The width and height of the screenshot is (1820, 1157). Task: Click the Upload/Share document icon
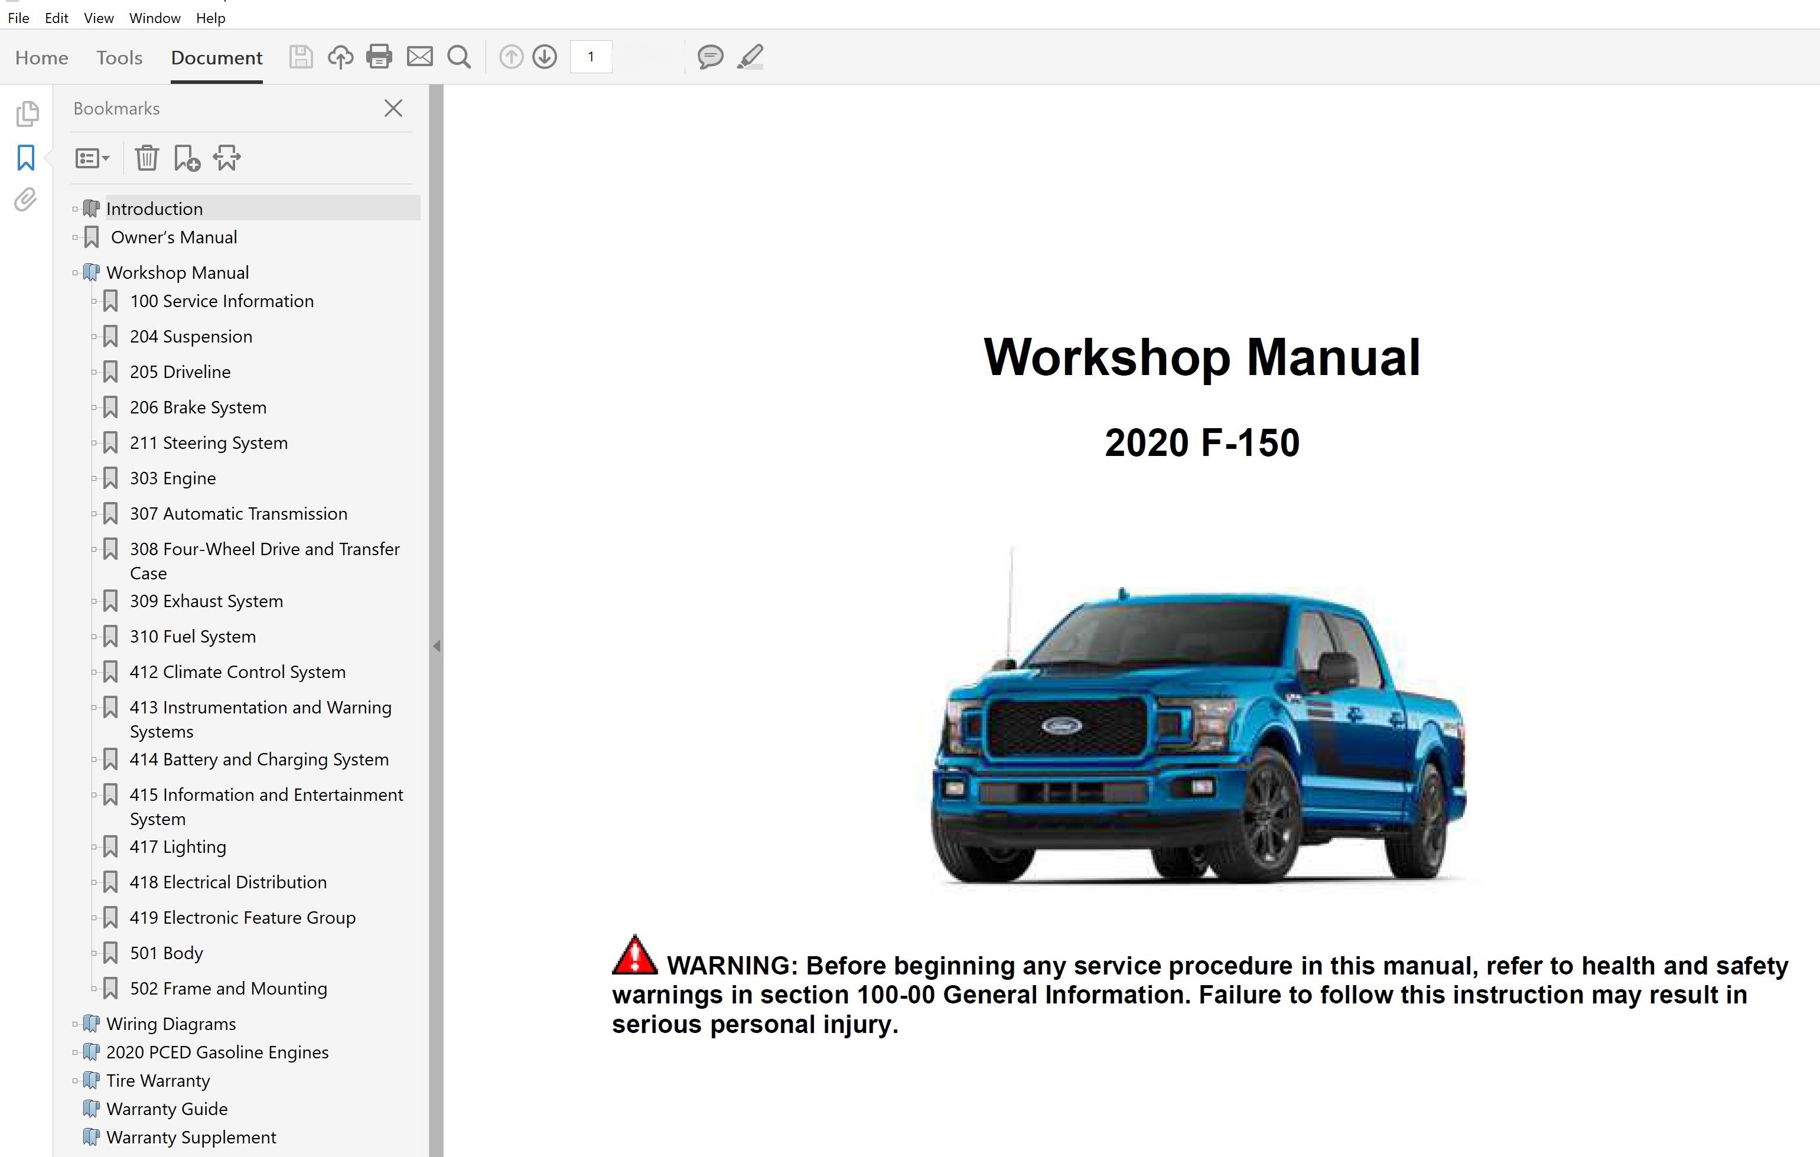(340, 56)
